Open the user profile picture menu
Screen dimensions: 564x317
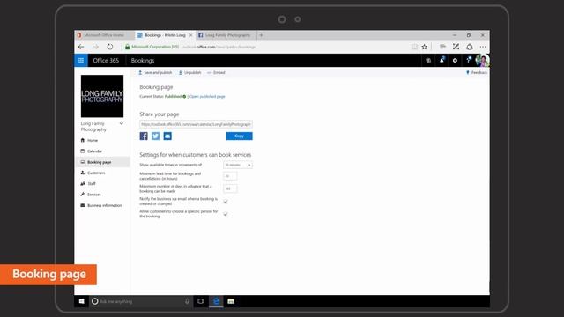[482, 61]
